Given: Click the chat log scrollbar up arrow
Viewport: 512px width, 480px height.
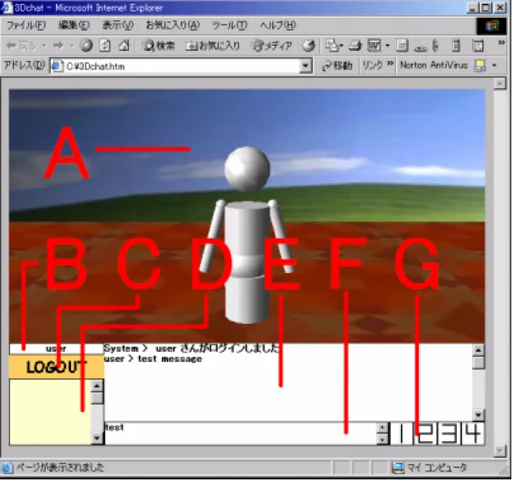Looking at the screenshot, I should coord(478,350).
